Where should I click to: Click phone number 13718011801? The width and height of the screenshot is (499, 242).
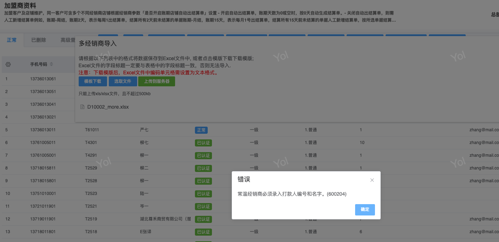click(43, 232)
